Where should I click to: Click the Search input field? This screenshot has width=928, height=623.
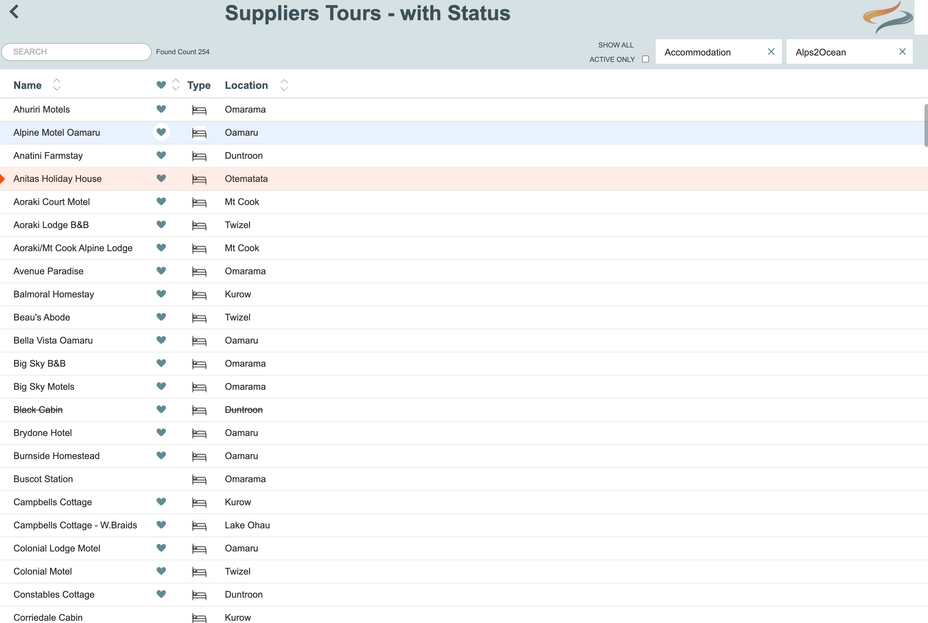[76, 52]
